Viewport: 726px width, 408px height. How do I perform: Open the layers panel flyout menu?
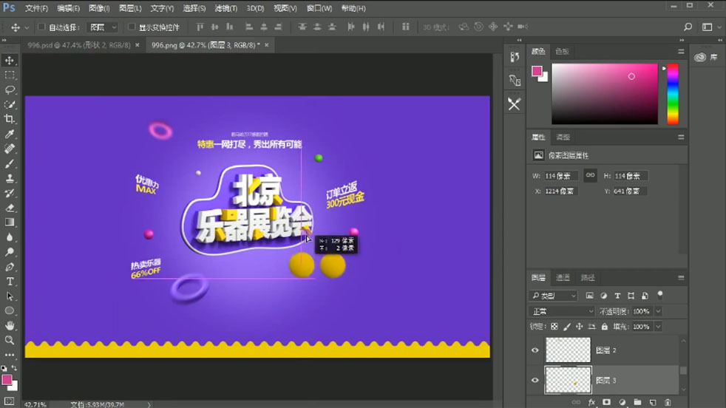pos(681,277)
